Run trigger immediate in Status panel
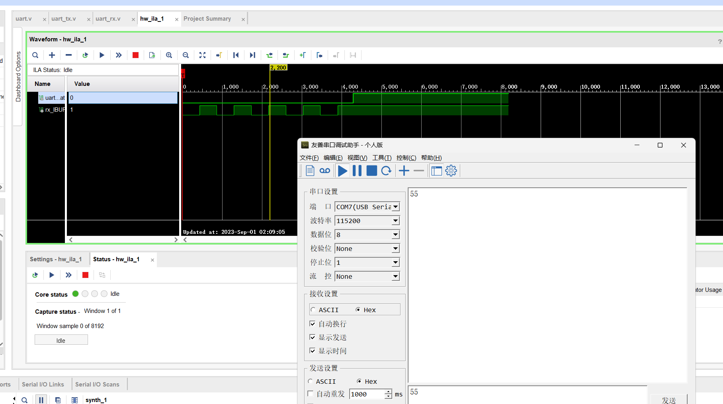 click(68, 275)
